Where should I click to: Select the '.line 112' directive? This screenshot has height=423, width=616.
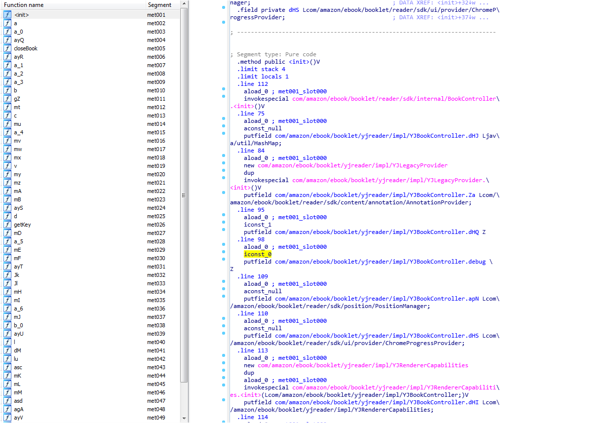pyautogui.click(x=252, y=84)
